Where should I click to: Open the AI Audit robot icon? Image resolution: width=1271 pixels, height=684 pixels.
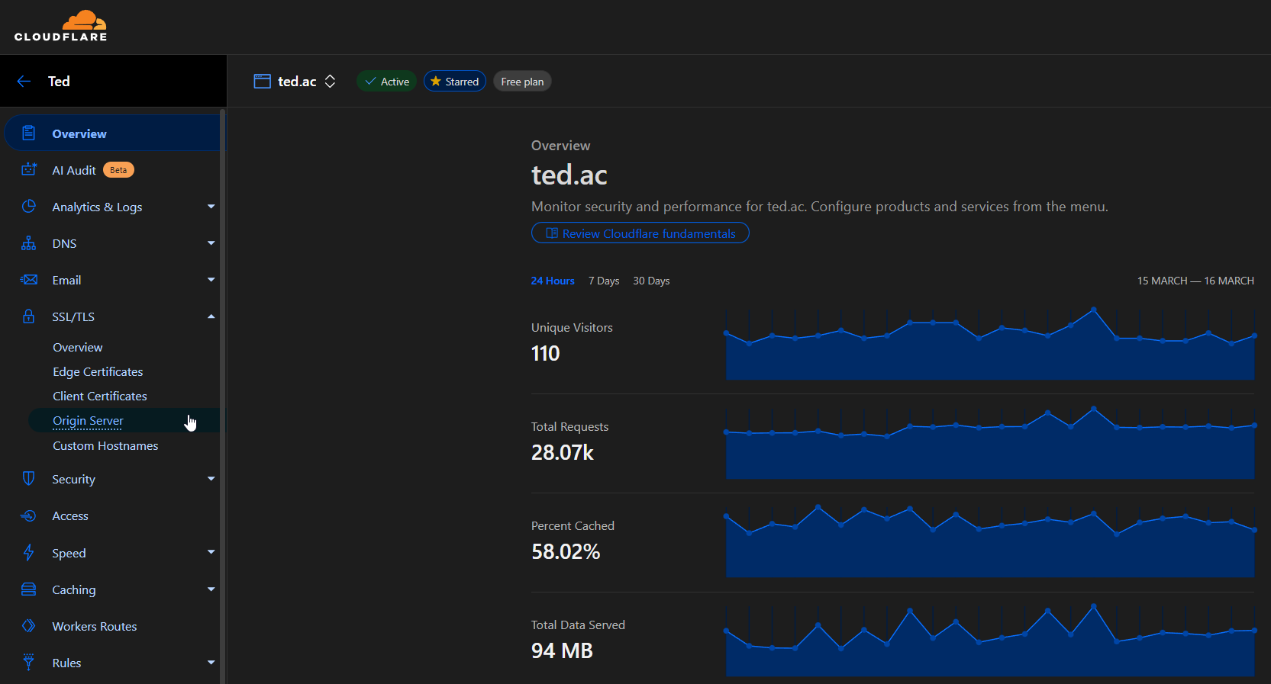pos(29,170)
